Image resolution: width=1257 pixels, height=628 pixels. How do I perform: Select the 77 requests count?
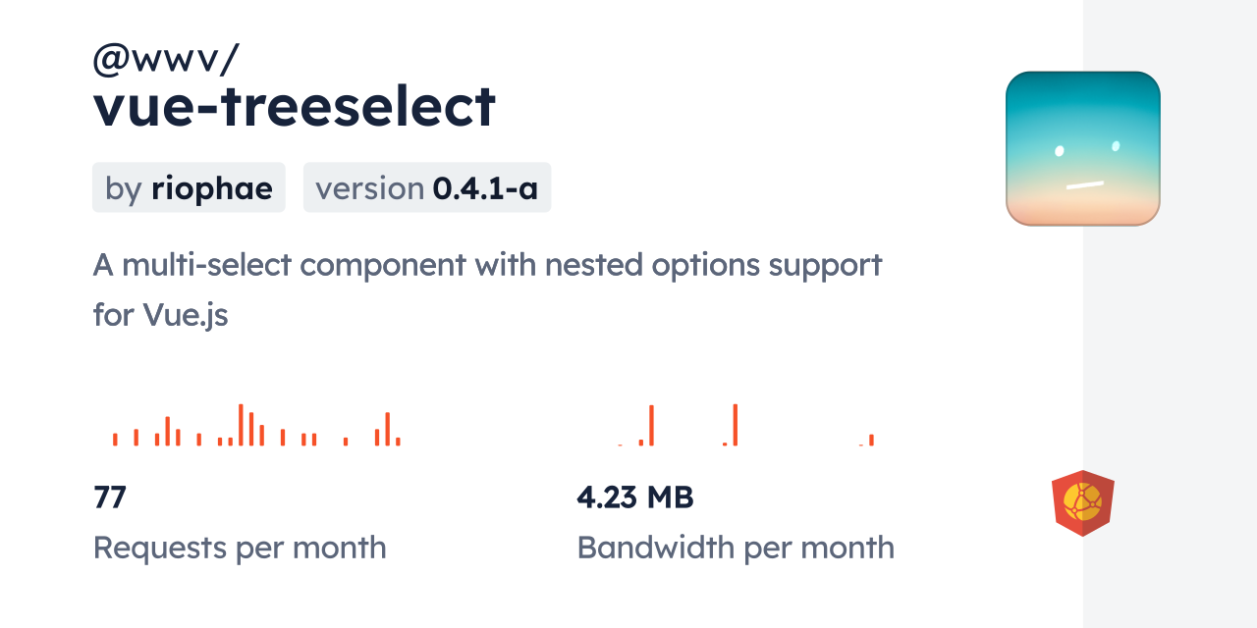tap(110, 497)
